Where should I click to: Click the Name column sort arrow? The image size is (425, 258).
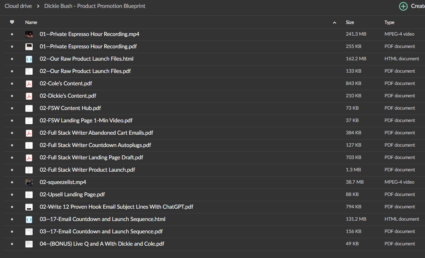tap(335, 23)
